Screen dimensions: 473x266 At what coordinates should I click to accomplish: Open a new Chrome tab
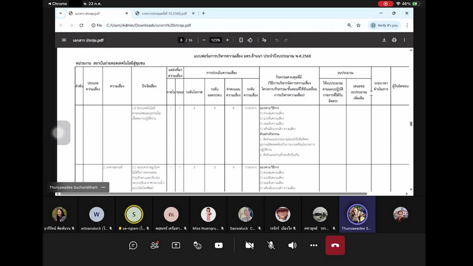pos(203,13)
